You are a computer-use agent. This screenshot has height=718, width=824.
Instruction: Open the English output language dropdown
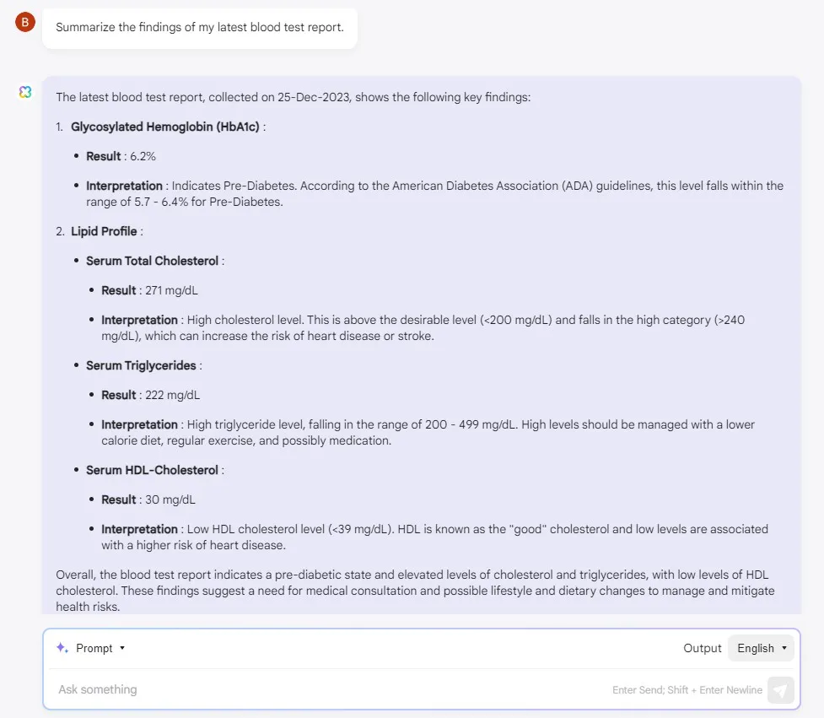(761, 648)
